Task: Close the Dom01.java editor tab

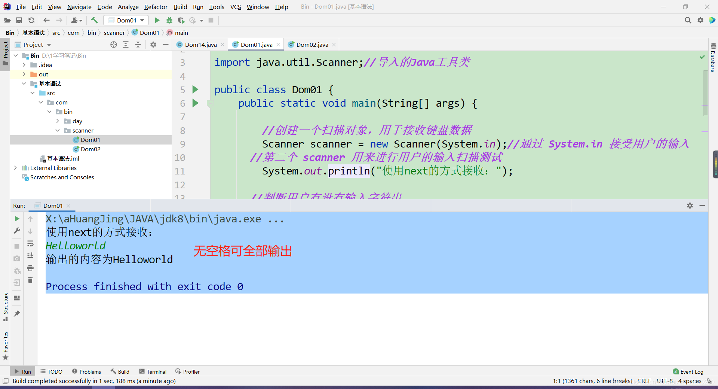Action: point(278,45)
